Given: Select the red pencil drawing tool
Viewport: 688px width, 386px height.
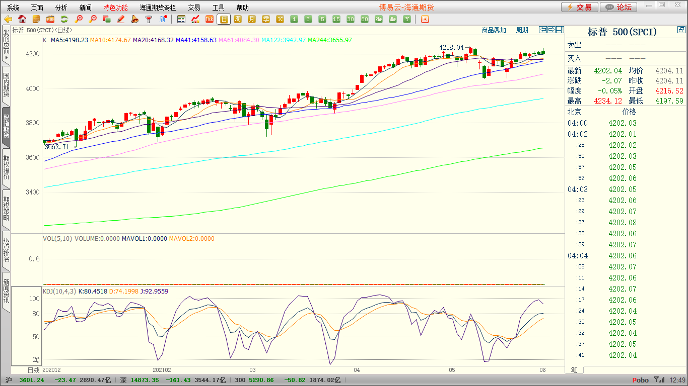Looking at the screenshot, I should point(120,19).
